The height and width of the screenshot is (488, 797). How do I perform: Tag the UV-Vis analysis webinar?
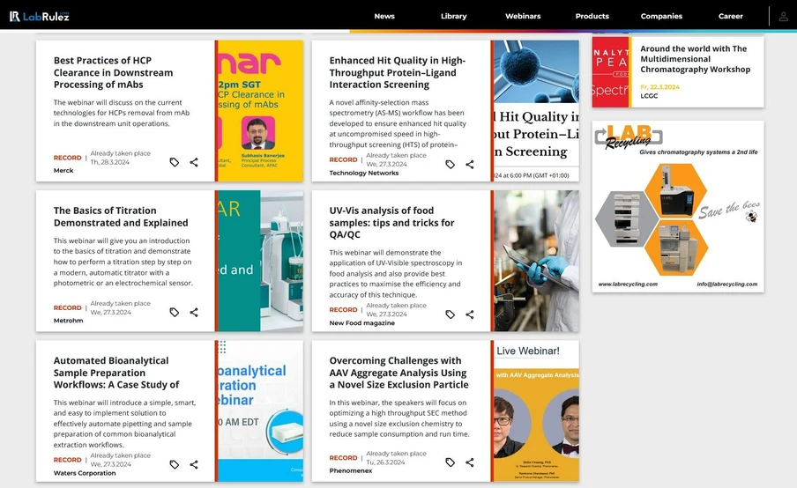point(450,314)
